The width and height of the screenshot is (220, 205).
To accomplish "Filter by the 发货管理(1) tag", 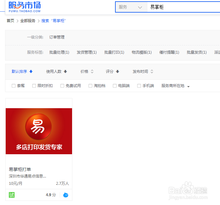I will [87, 52].
